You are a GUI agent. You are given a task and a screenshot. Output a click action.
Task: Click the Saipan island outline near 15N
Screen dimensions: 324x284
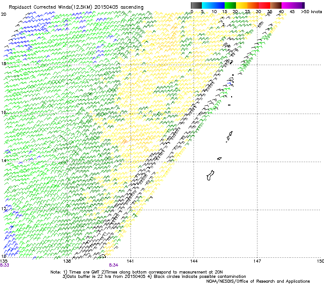[231, 133]
